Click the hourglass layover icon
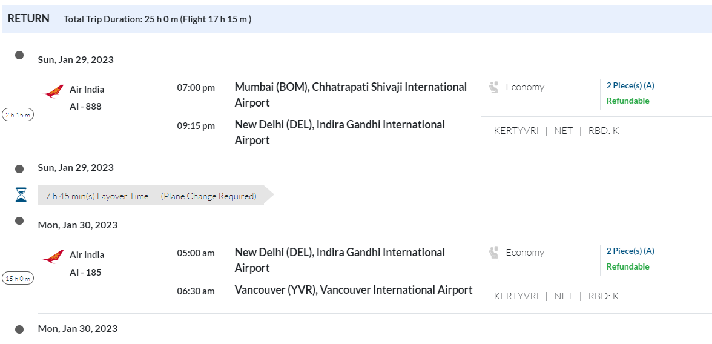 coord(21,195)
